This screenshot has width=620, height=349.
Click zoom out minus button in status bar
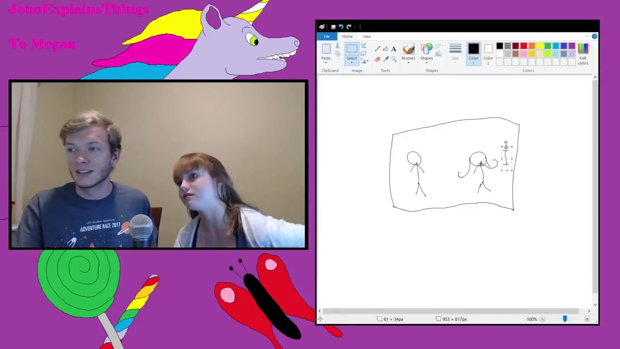click(x=542, y=319)
